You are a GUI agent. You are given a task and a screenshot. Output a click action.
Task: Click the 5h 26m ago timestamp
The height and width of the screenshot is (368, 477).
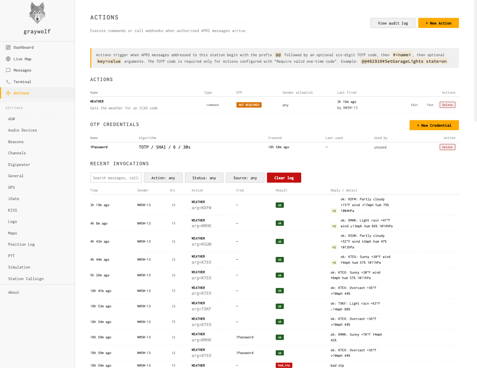[x=100, y=275]
